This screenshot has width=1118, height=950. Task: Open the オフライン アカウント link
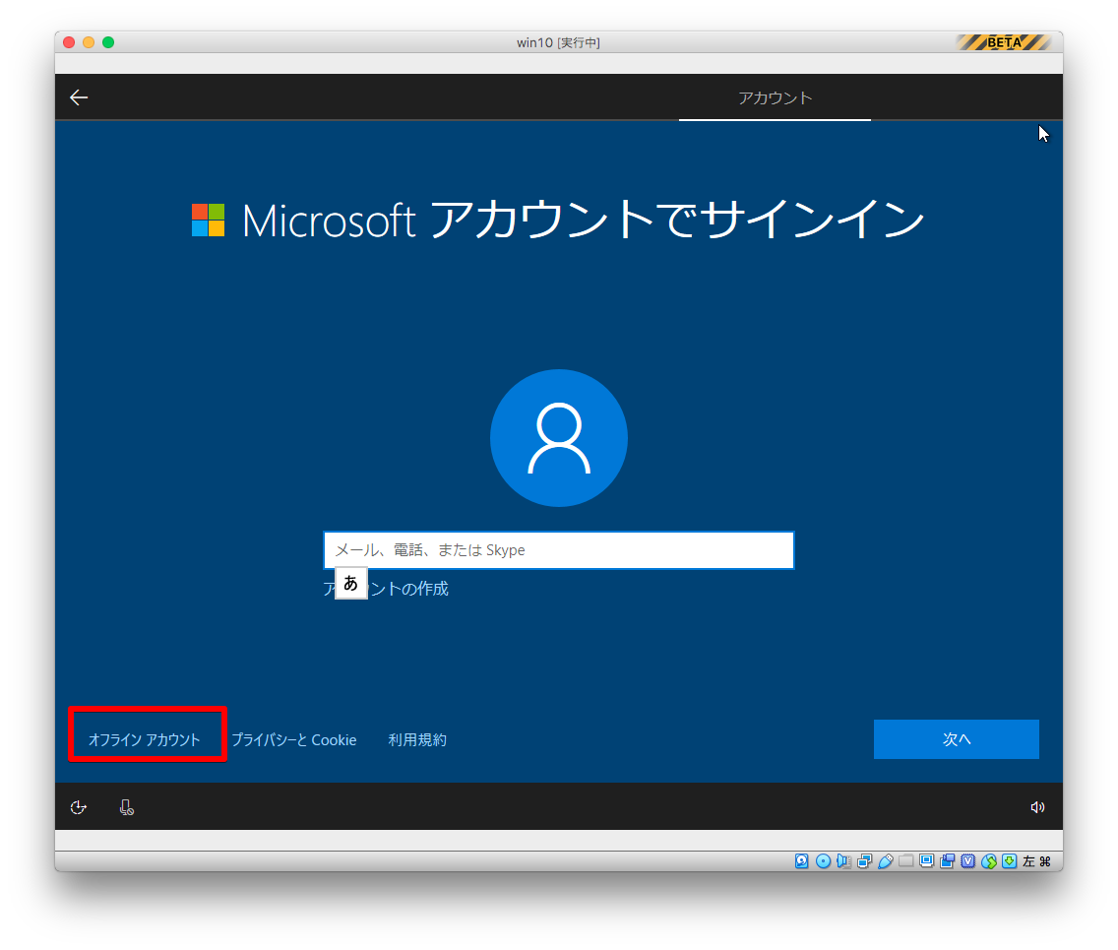pyautogui.click(x=144, y=739)
